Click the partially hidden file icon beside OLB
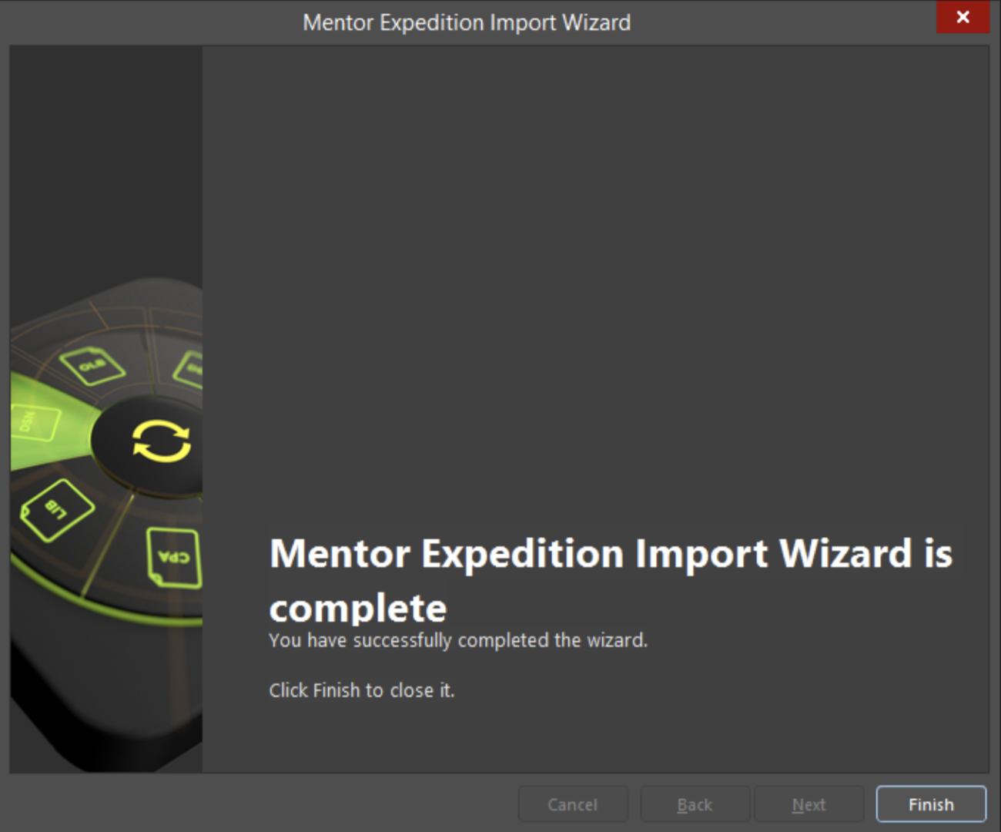This screenshot has height=832, width=1001. 188,369
